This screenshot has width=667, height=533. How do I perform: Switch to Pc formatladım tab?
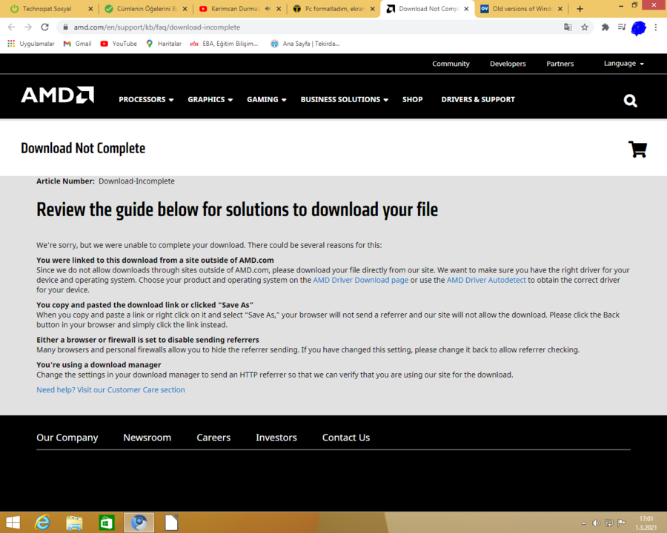tap(334, 9)
